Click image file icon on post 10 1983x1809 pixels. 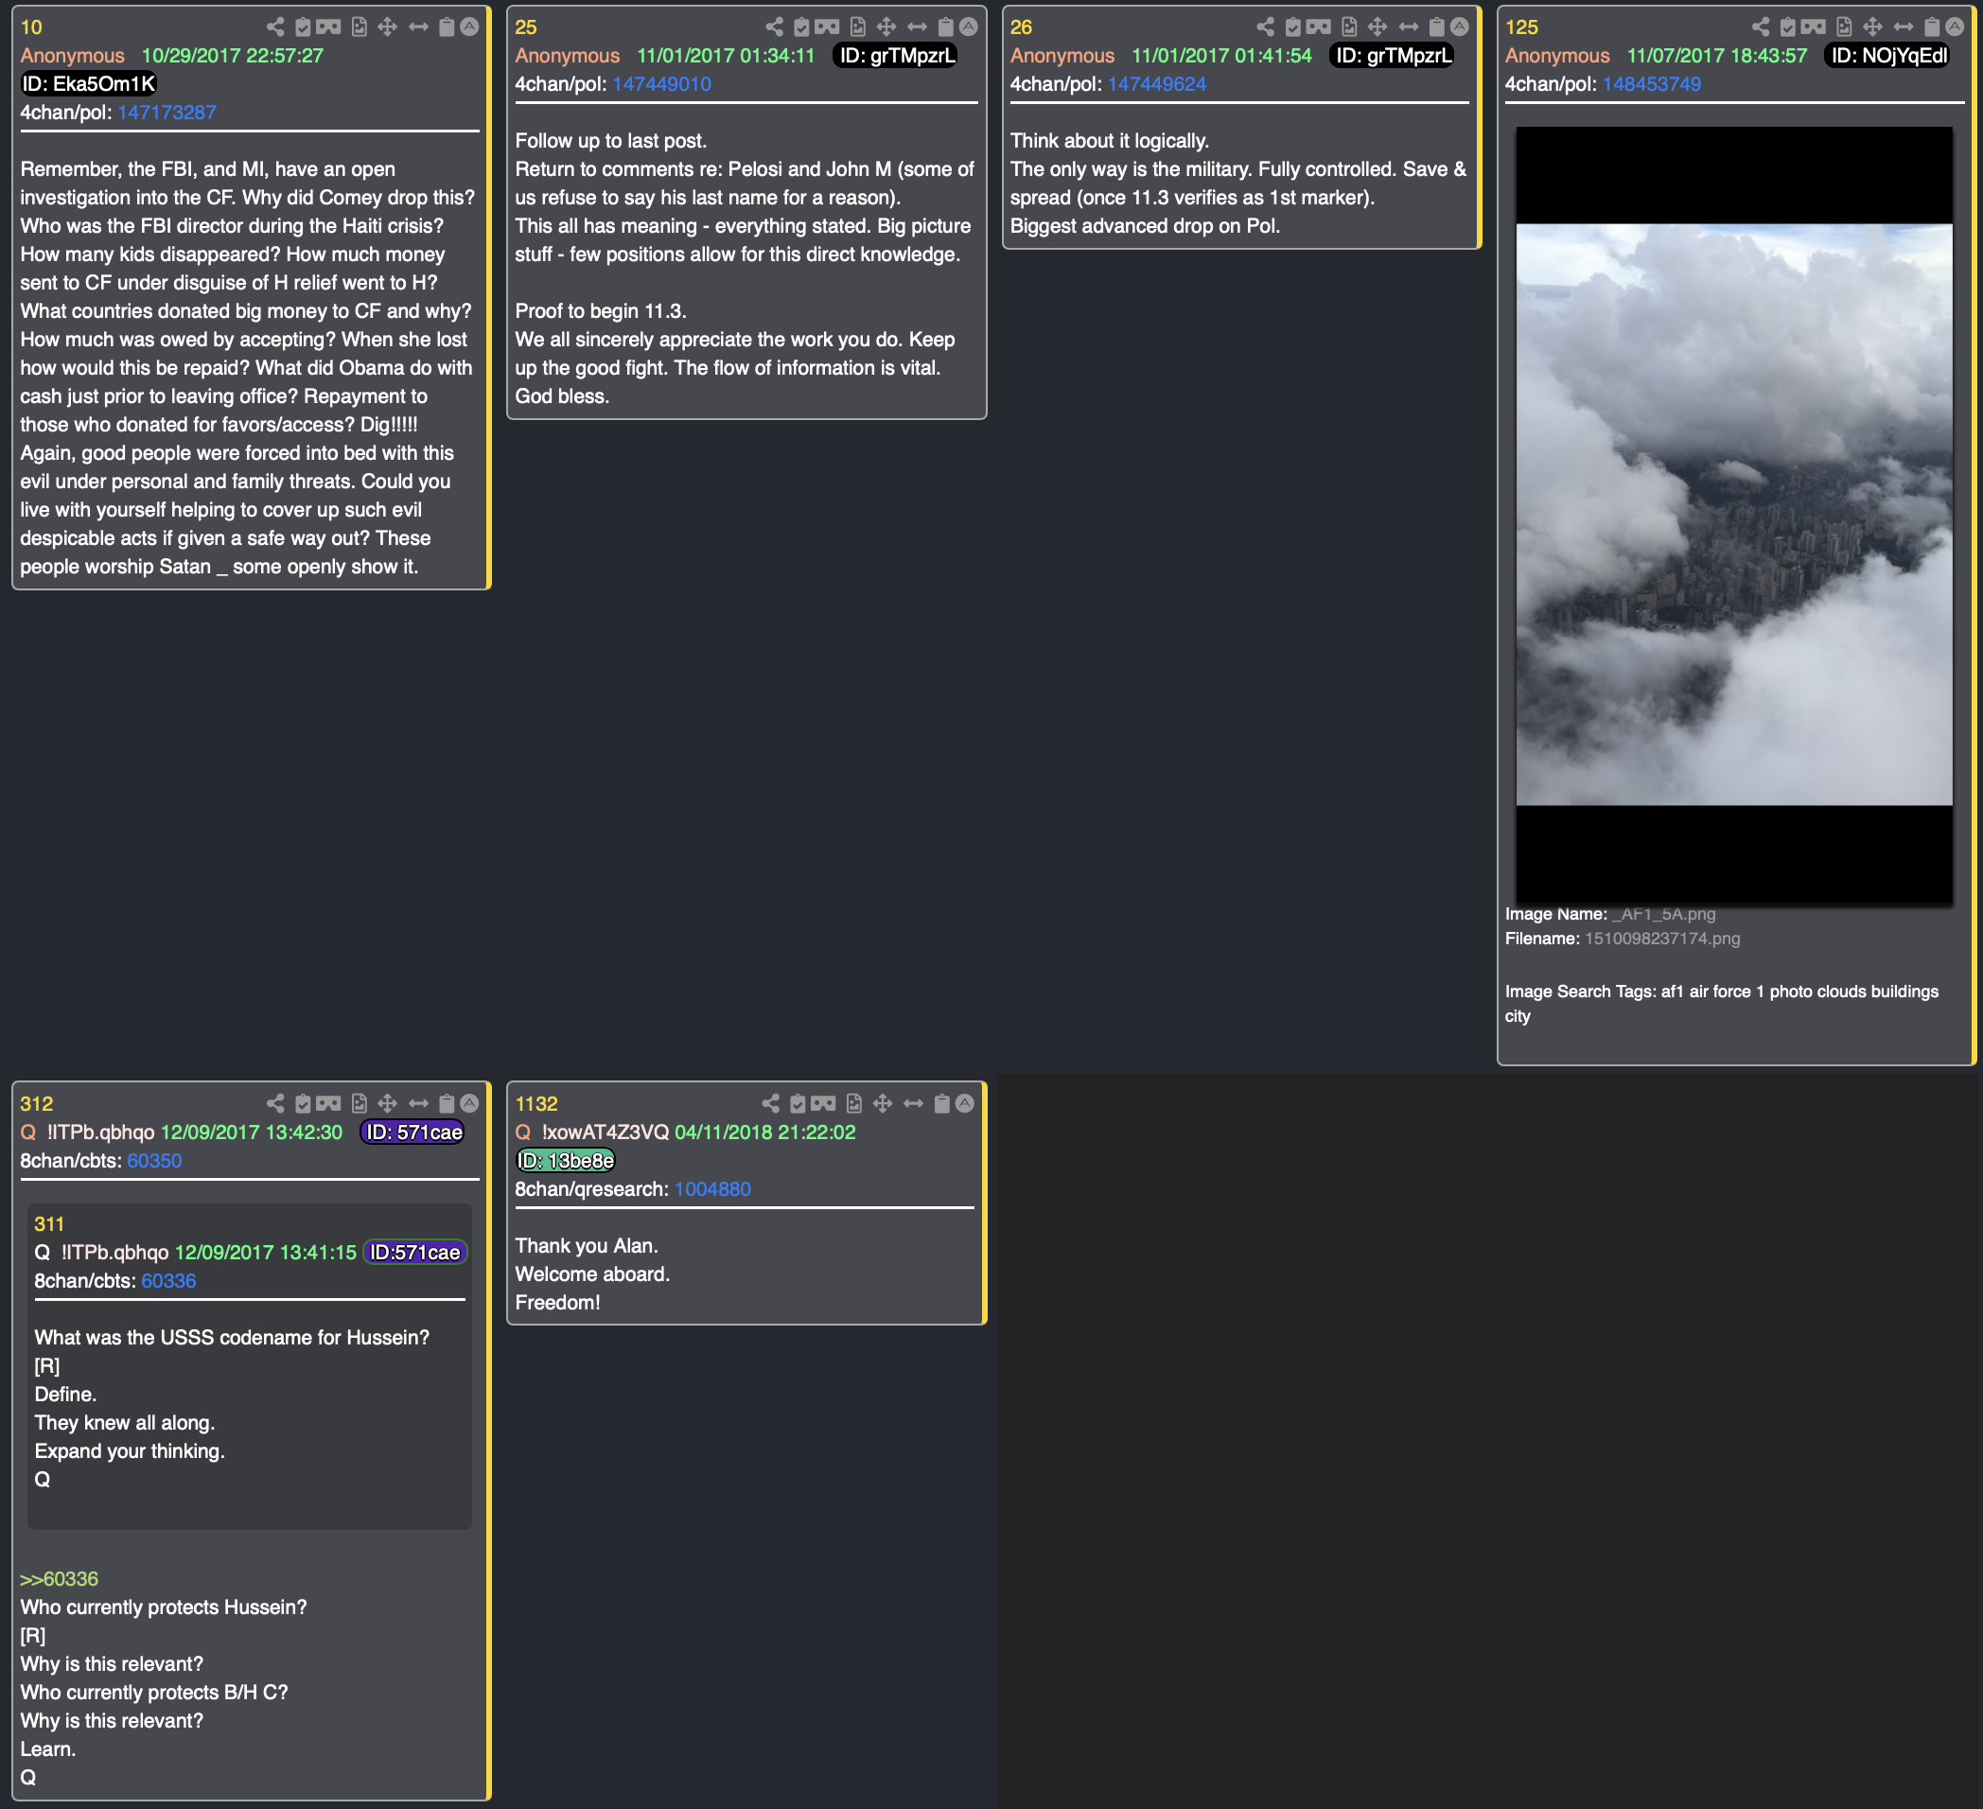click(x=359, y=27)
